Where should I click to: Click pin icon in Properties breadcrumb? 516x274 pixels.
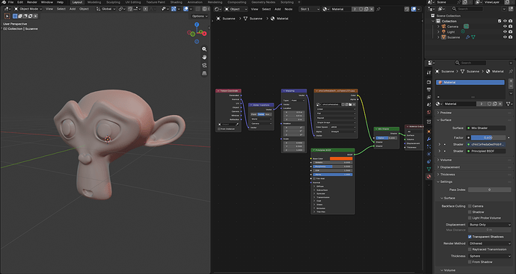[511, 71]
